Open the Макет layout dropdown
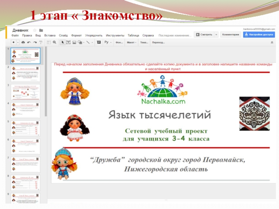The width and height of the screenshot is (279, 209). [x=131, y=42]
